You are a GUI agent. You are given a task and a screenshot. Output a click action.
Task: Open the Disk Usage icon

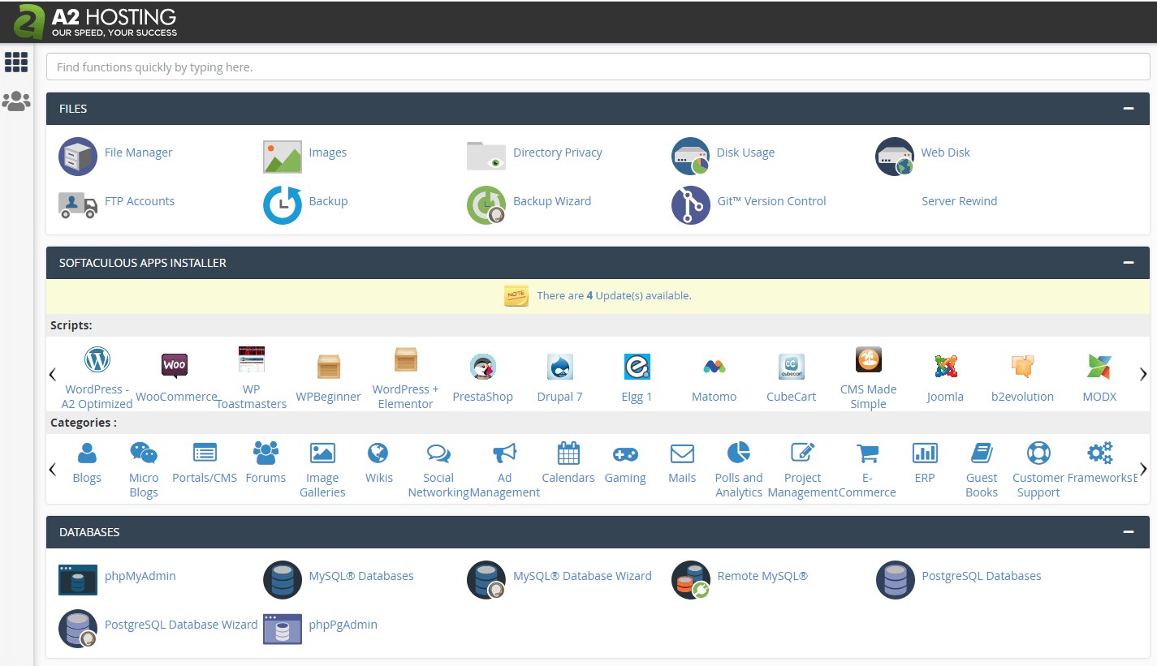[x=691, y=157]
